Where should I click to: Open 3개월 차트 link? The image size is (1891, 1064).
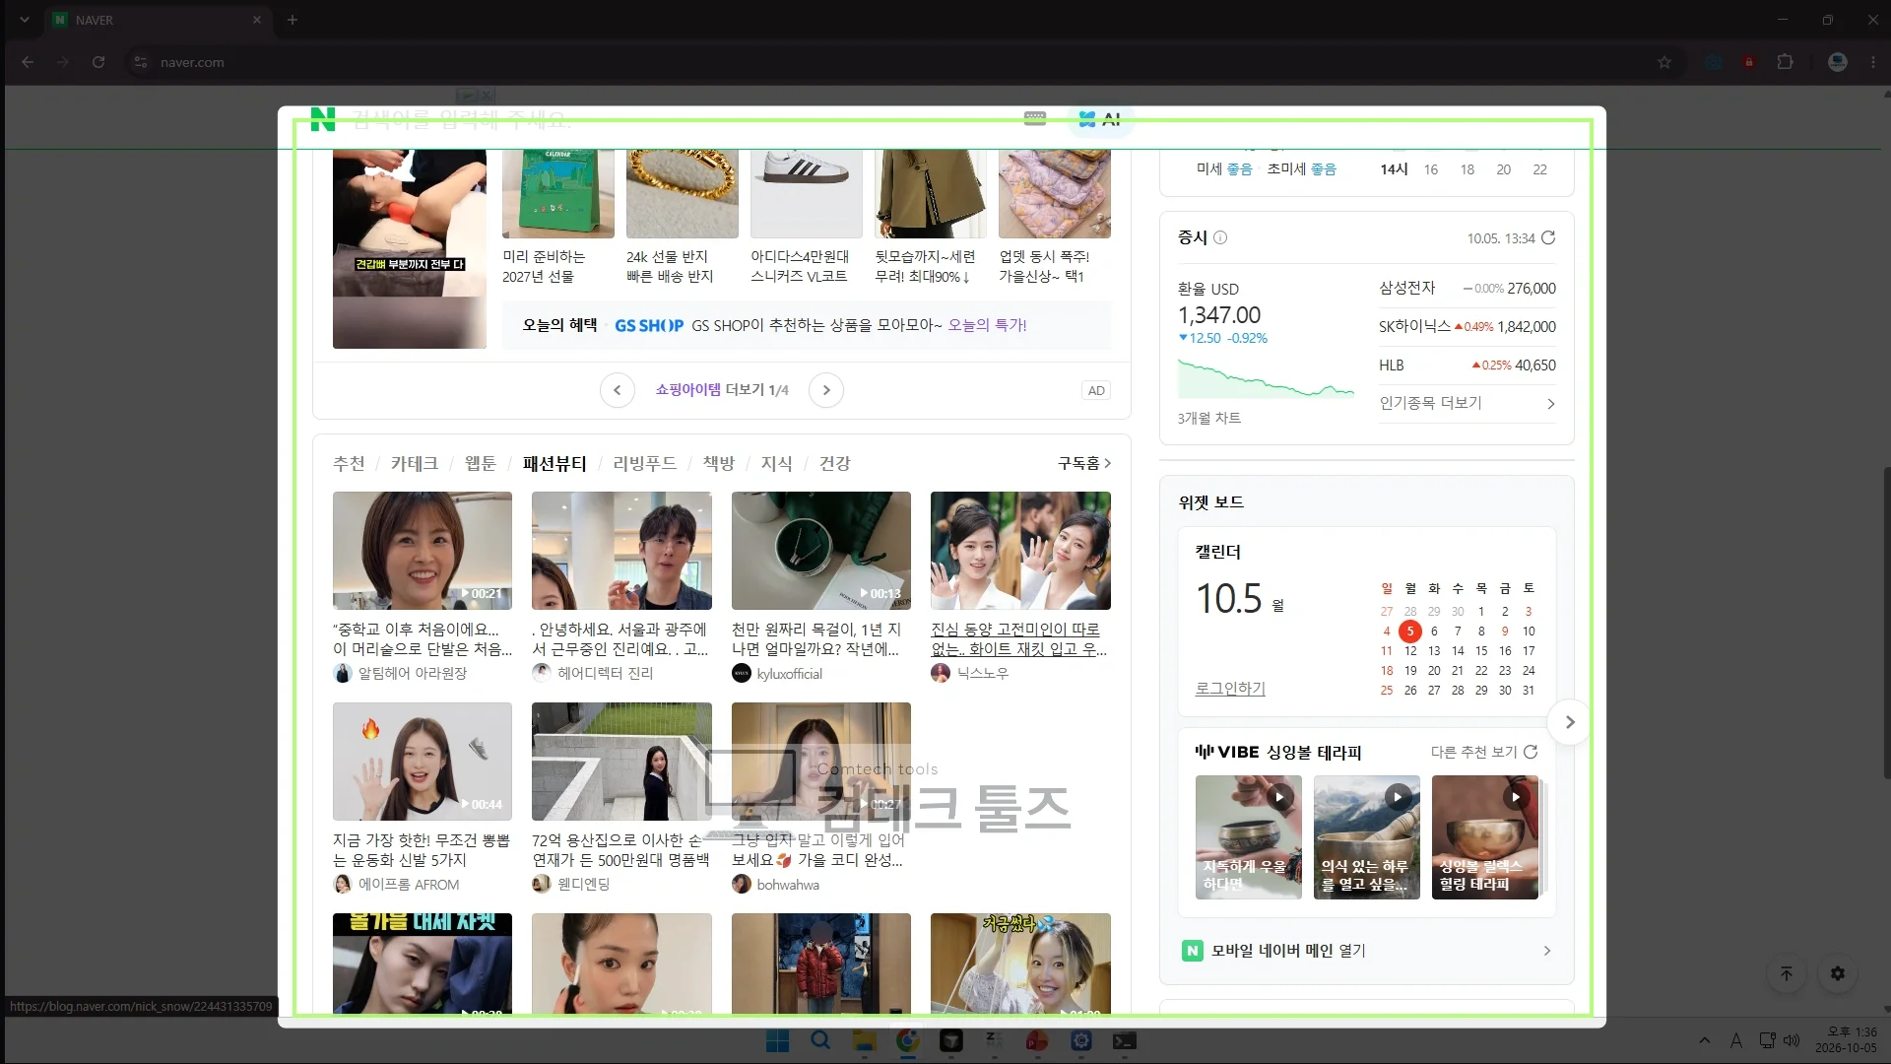(1209, 418)
